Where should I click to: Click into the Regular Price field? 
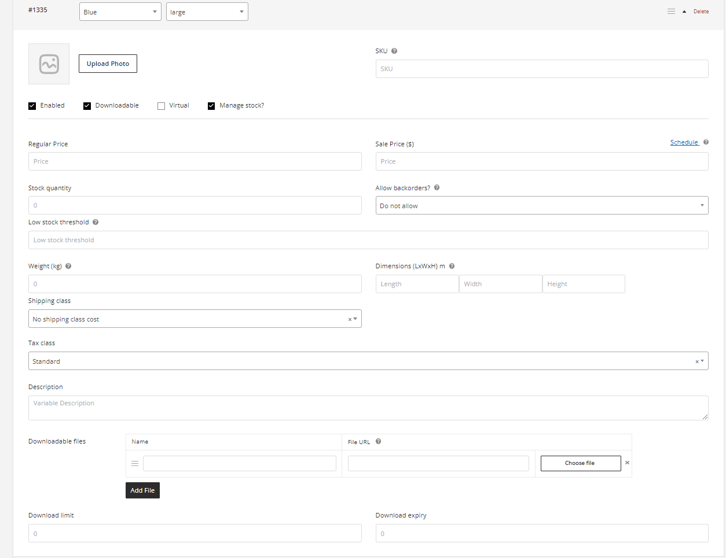(x=195, y=161)
